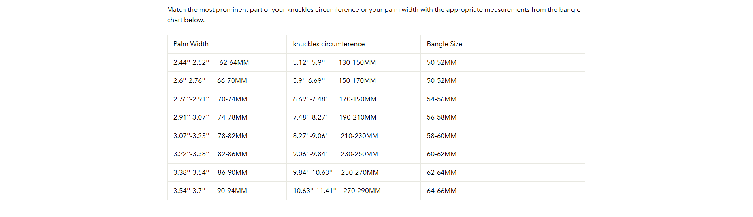Select the 86-90MM palm width cell
Image resolution: width=753 pixels, height=217 pixels.
pos(227,173)
